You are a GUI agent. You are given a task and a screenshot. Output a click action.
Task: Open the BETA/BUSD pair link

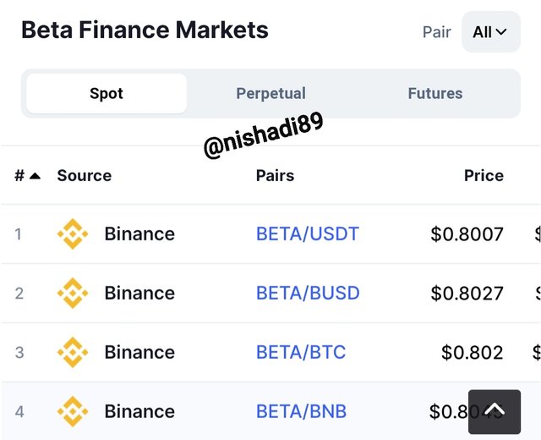coord(308,293)
